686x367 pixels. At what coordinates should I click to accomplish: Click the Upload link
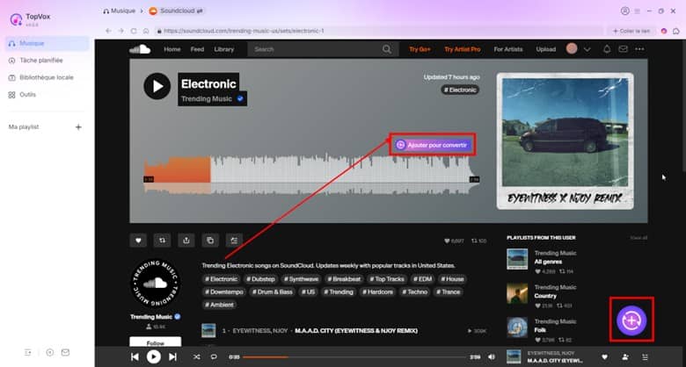546,49
